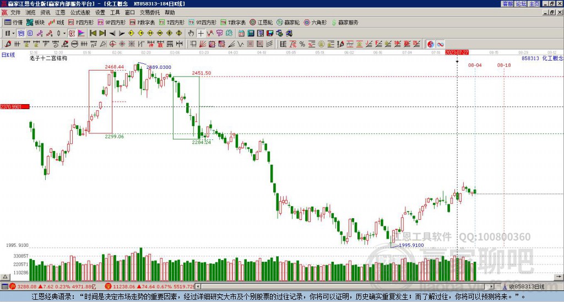Viewport: 564px width, 302px height.
Task: Click the 沪 Shanghai index status icon
Action: tap(13, 287)
